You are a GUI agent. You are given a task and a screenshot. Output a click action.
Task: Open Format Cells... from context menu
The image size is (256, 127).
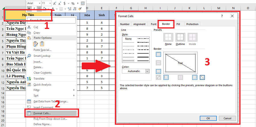coord(51,113)
